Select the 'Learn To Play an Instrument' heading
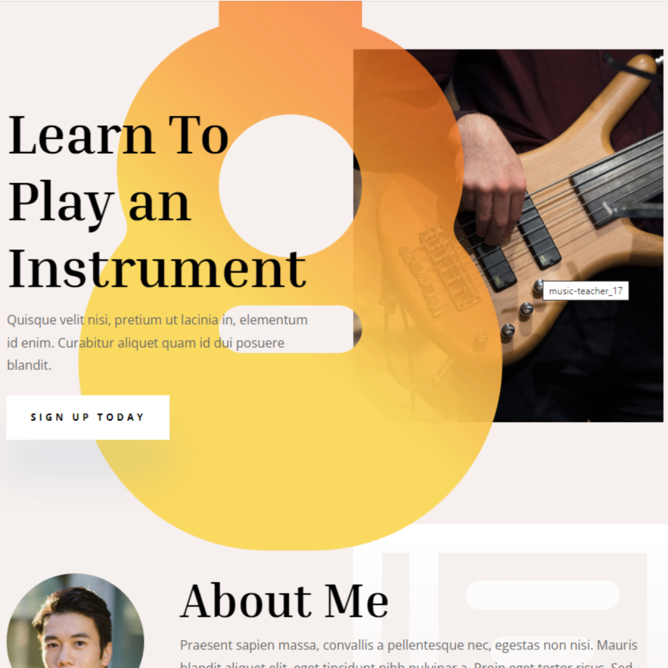 [x=157, y=202]
